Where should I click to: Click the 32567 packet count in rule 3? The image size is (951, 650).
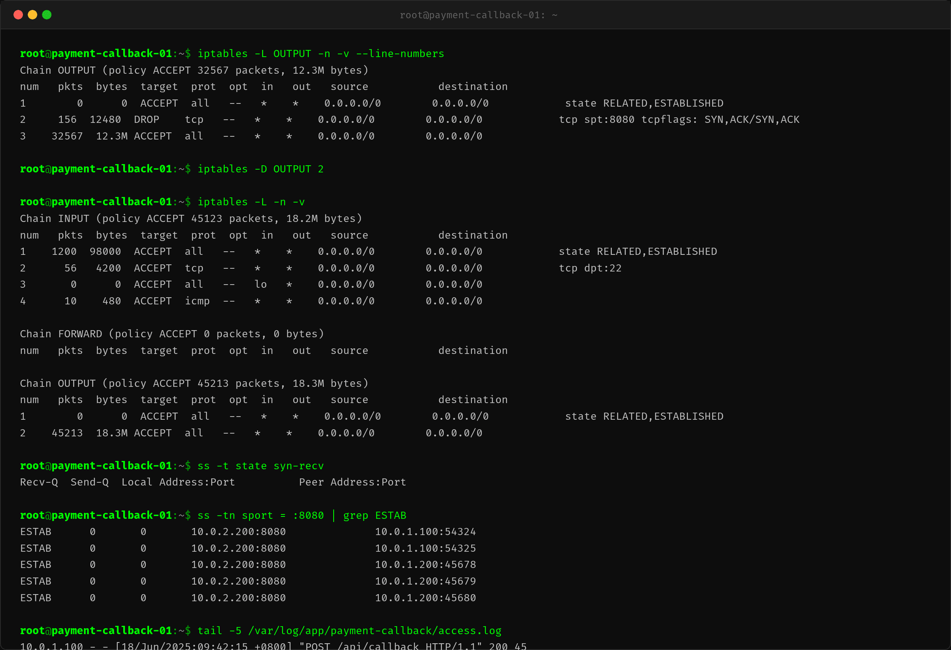67,136
